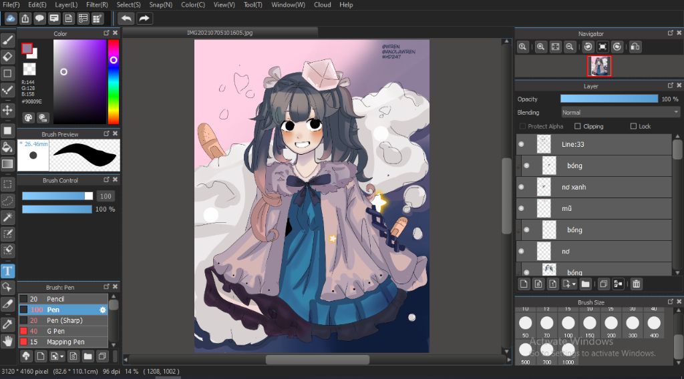This screenshot has width=684, height=379.
Task: Duplicate the layer in Layer panel
Action: [604, 284]
